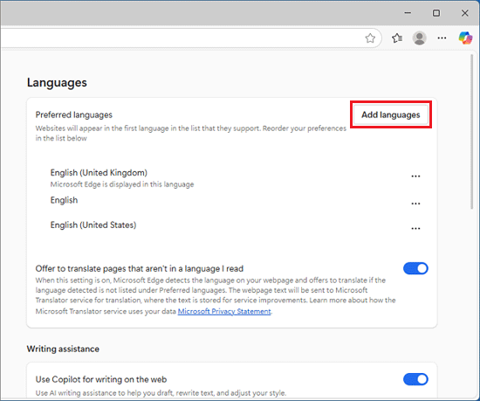Click the Languages page title
480x401 pixels.
[57, 83]
